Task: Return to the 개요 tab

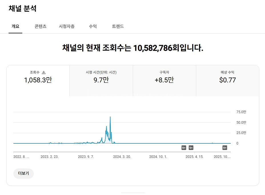Action: pyautogui.click(x=15, y=26)
